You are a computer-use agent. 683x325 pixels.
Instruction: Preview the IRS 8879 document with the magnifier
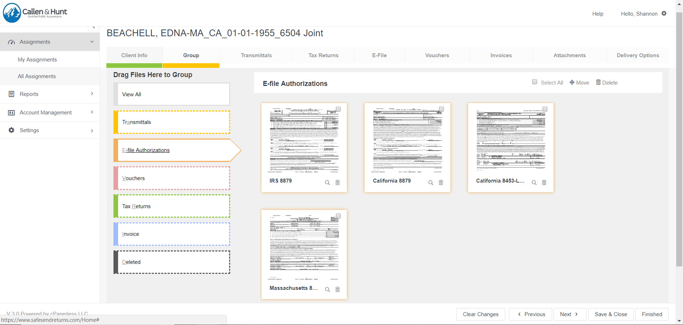pos(327,183)
